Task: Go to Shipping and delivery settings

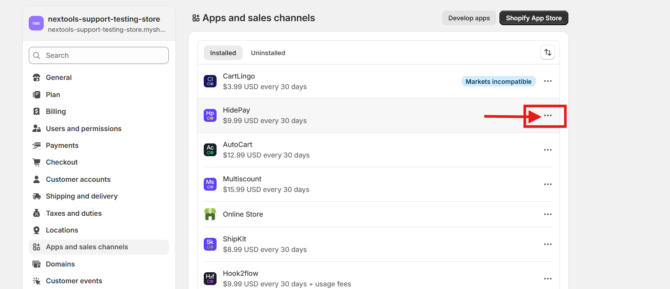Action: (81, 196)
